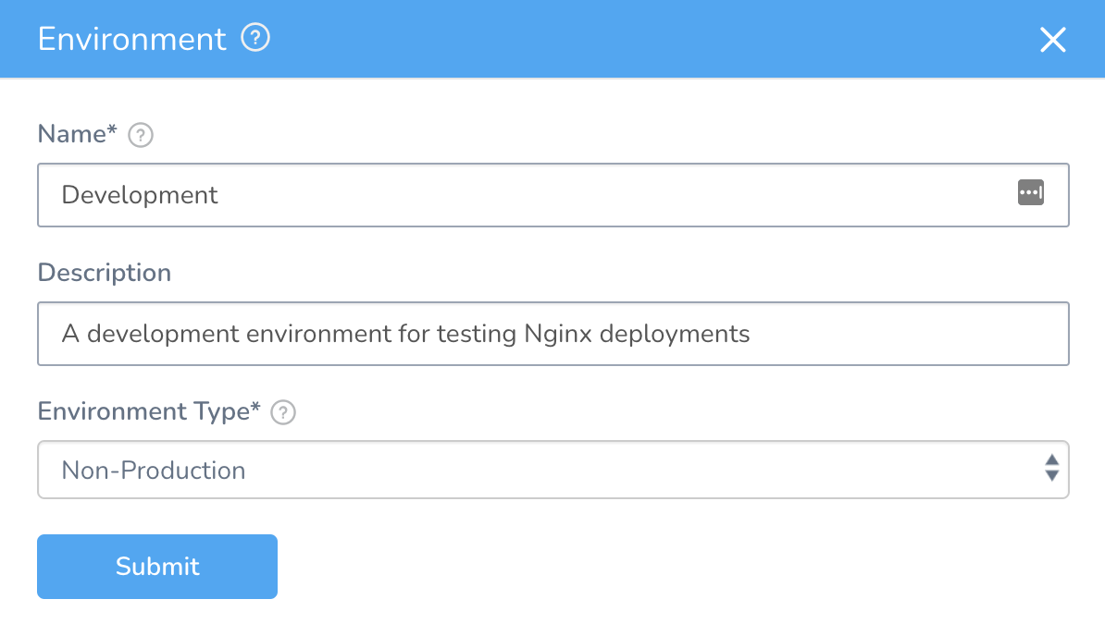
Task: Click the question mark beside the dialog title
Action: click(x=255, y=38)
